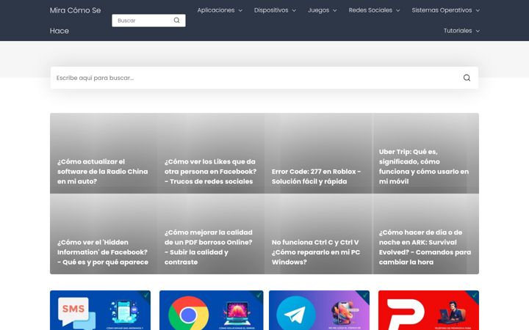Open the Juegos menu item
Image resolution: width=529 pixels, height=330 pixels.
point(318,10)
